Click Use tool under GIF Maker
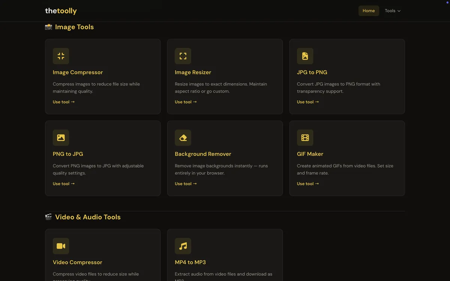Screen dimensions: 450x281 307,184
